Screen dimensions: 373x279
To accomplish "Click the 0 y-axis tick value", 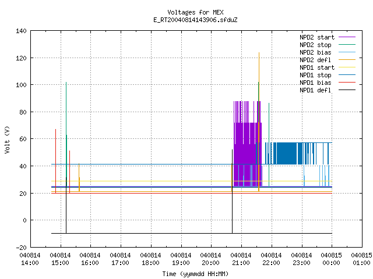I will 24,220.
